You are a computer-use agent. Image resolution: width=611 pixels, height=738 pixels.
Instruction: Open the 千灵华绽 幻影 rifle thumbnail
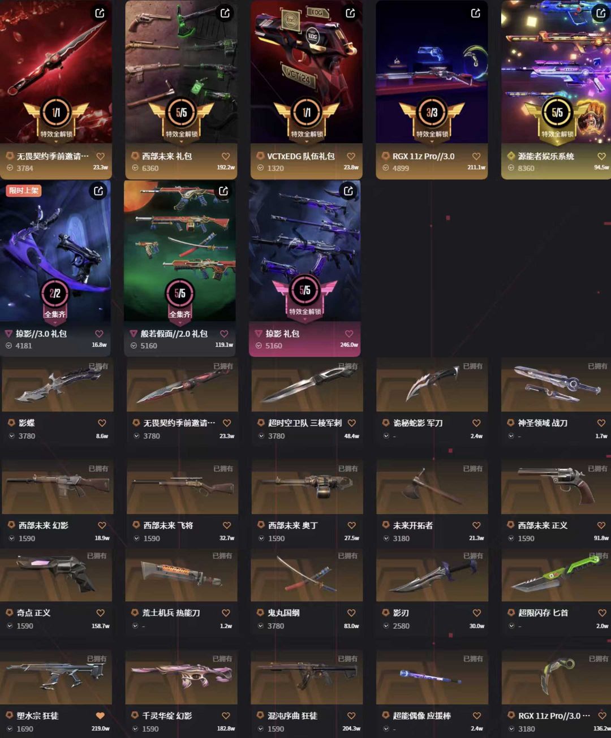[x=181, y=678]
